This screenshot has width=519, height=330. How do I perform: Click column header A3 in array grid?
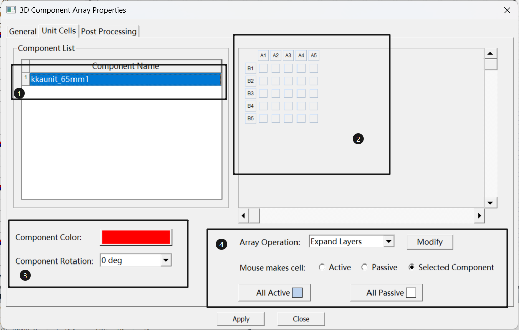(288, 55)
